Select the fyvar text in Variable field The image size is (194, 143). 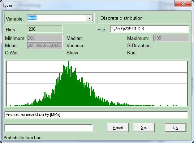click(x=32, y=18)
